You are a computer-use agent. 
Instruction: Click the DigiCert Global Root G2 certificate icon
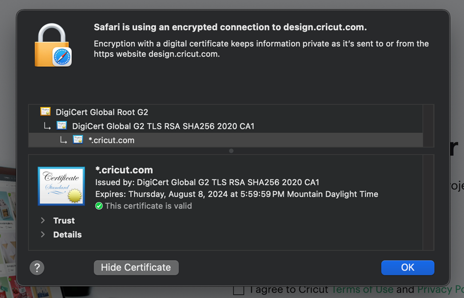click(x=46, y=112)
